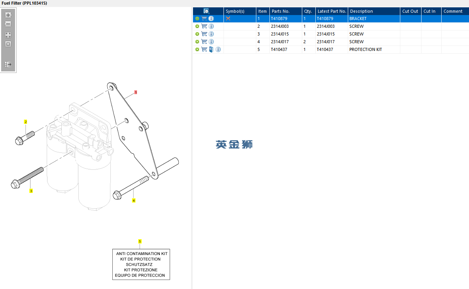Click green gear icon for 2314J017 row
The height and width of the screenshot is (289, 469).
(197, 42)
